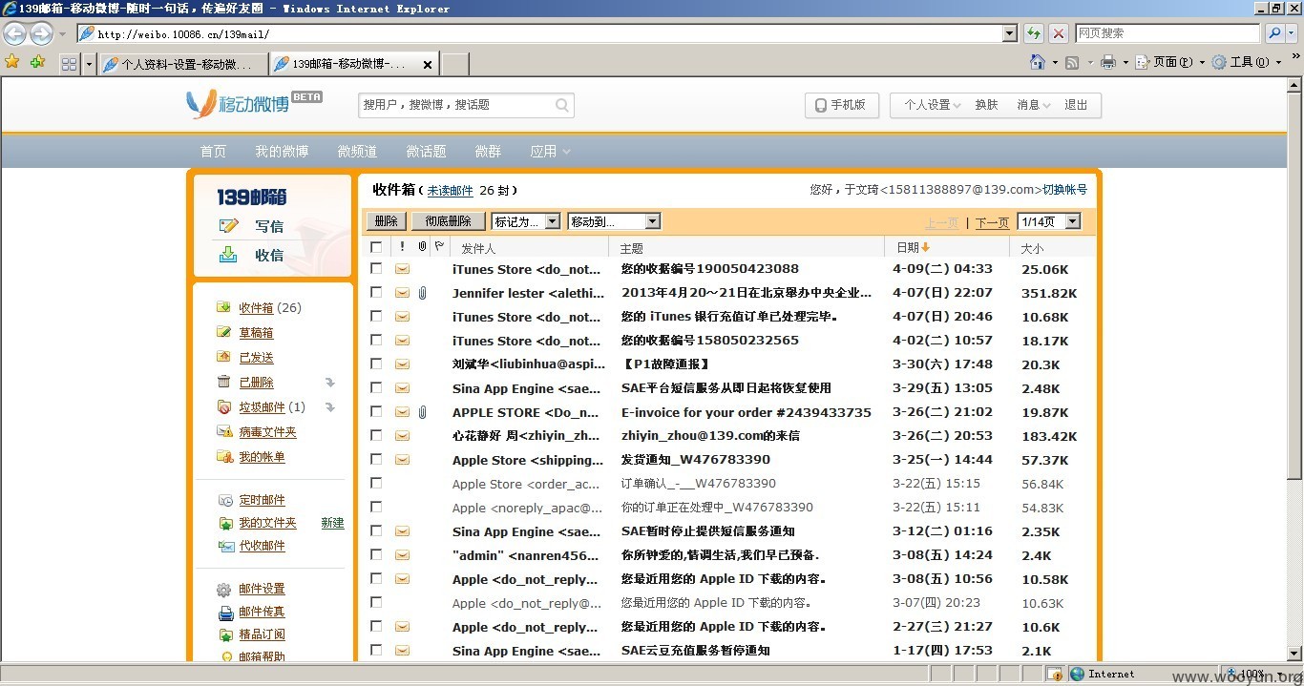Check the SAE云豆充值服务暂停通知 email checkbox

click(376, 650)
